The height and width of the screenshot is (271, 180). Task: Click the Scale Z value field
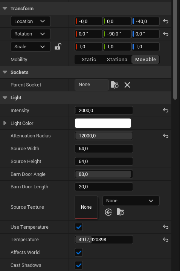click(x=145, y=47)
